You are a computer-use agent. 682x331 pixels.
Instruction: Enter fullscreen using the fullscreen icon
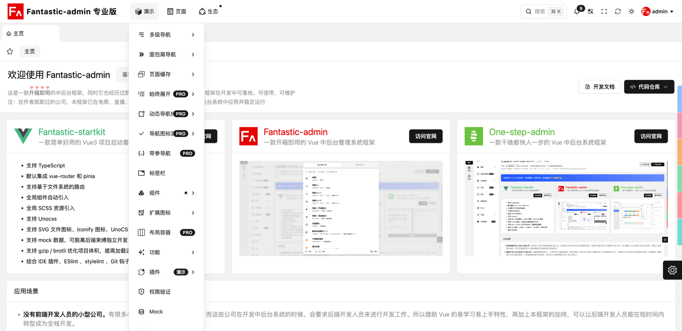604,11
